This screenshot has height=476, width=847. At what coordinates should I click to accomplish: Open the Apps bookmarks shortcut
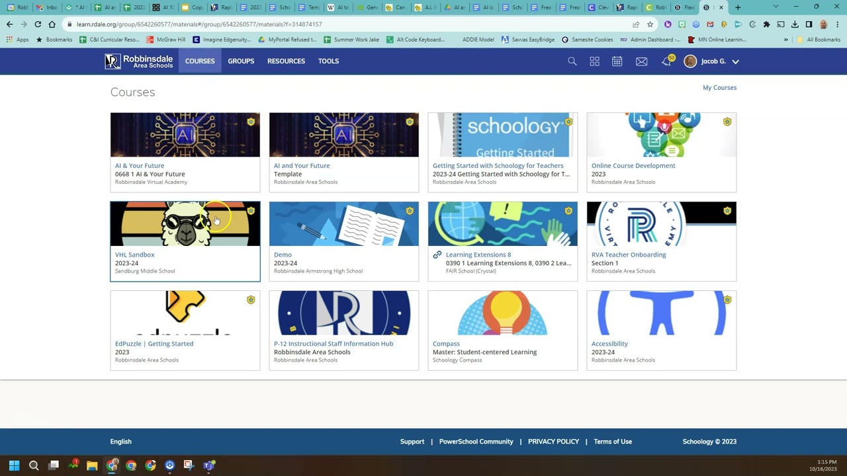[x=18, y=40]
